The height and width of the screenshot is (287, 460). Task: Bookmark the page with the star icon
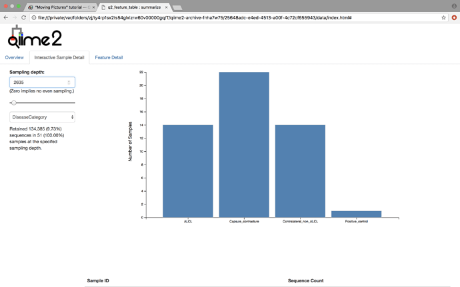[443, 18]
